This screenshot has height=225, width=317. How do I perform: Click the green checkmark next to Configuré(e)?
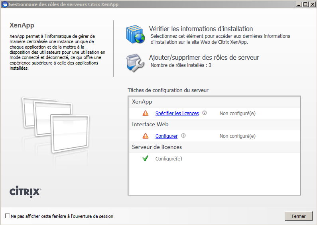[146, 158]
